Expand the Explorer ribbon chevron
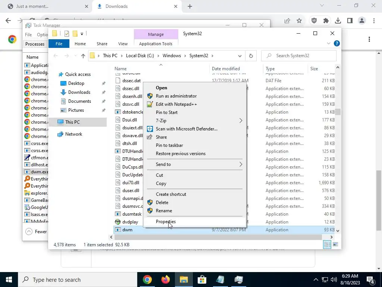This screenshot has height=287, width=382. coord(328,43)
